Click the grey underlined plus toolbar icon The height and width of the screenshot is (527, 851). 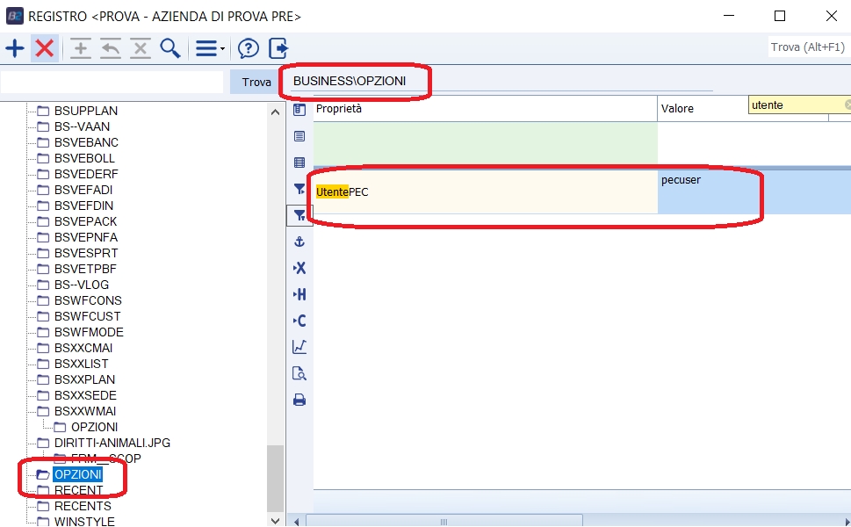80,48
